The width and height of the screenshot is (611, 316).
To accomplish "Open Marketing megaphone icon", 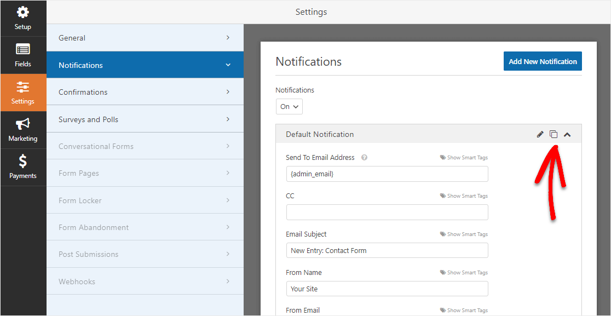I will [x=22, y=124].
